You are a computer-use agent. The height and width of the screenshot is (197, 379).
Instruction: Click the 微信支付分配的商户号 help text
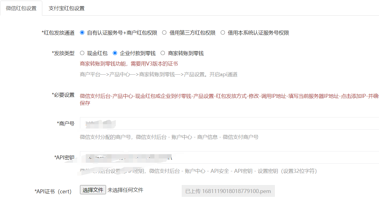(169, 137)
